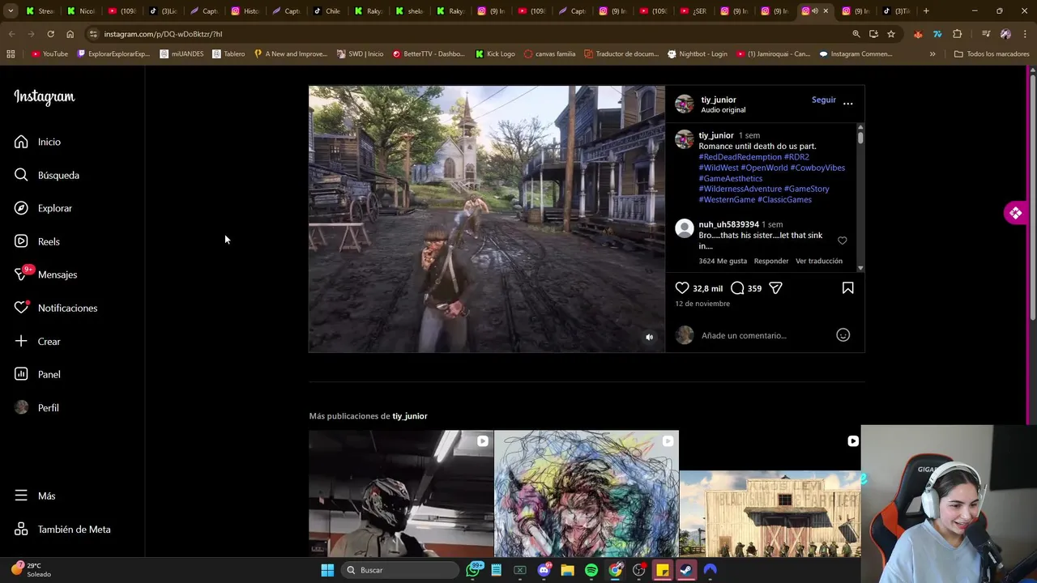The height and width of the screenshot is (583, 1037).
Task: Open BetterTTV - Dashboard bookmark
Action: [428, 53]
